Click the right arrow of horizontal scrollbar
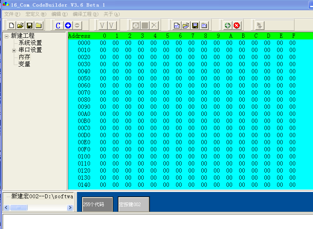The height and width of the screenshot is (229, 313). [70, 207]
